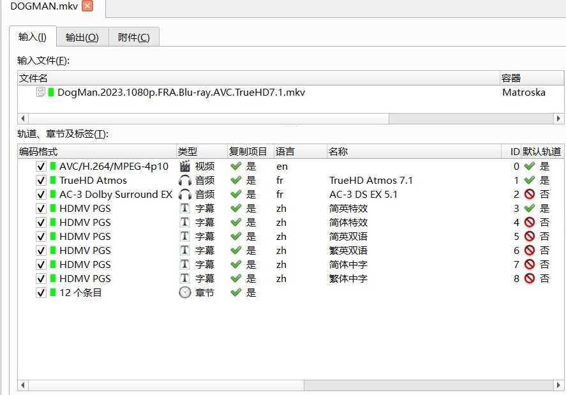Click the chapters clock icon
566x395 pixels.
(x=185, y=293)
